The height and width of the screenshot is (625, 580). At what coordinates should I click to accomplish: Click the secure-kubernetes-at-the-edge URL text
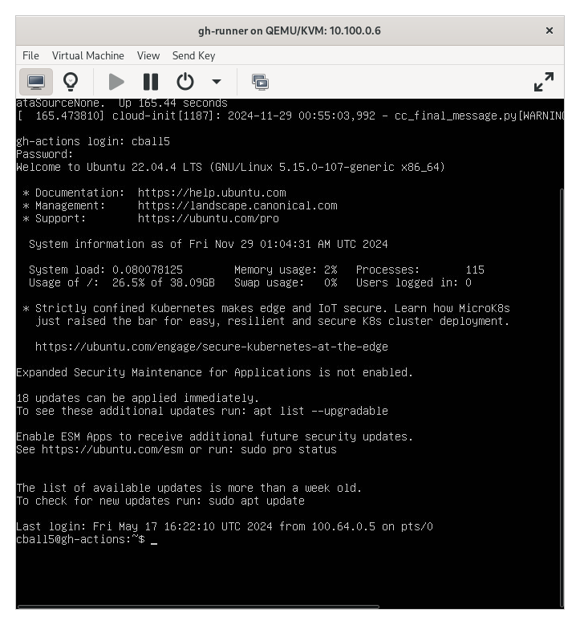tap(211, 347)
